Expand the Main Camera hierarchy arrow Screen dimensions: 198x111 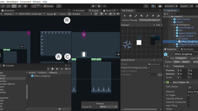[x=172, y=19]
